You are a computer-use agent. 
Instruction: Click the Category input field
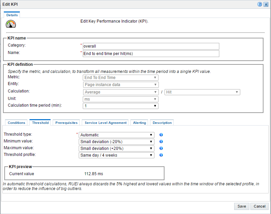pos(151,46)
